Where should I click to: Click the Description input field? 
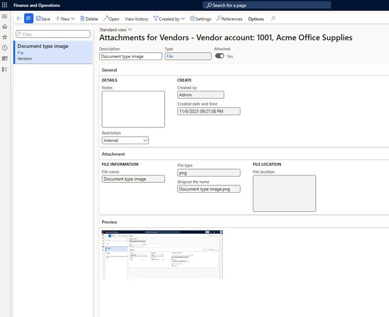(x=131, y=56)
